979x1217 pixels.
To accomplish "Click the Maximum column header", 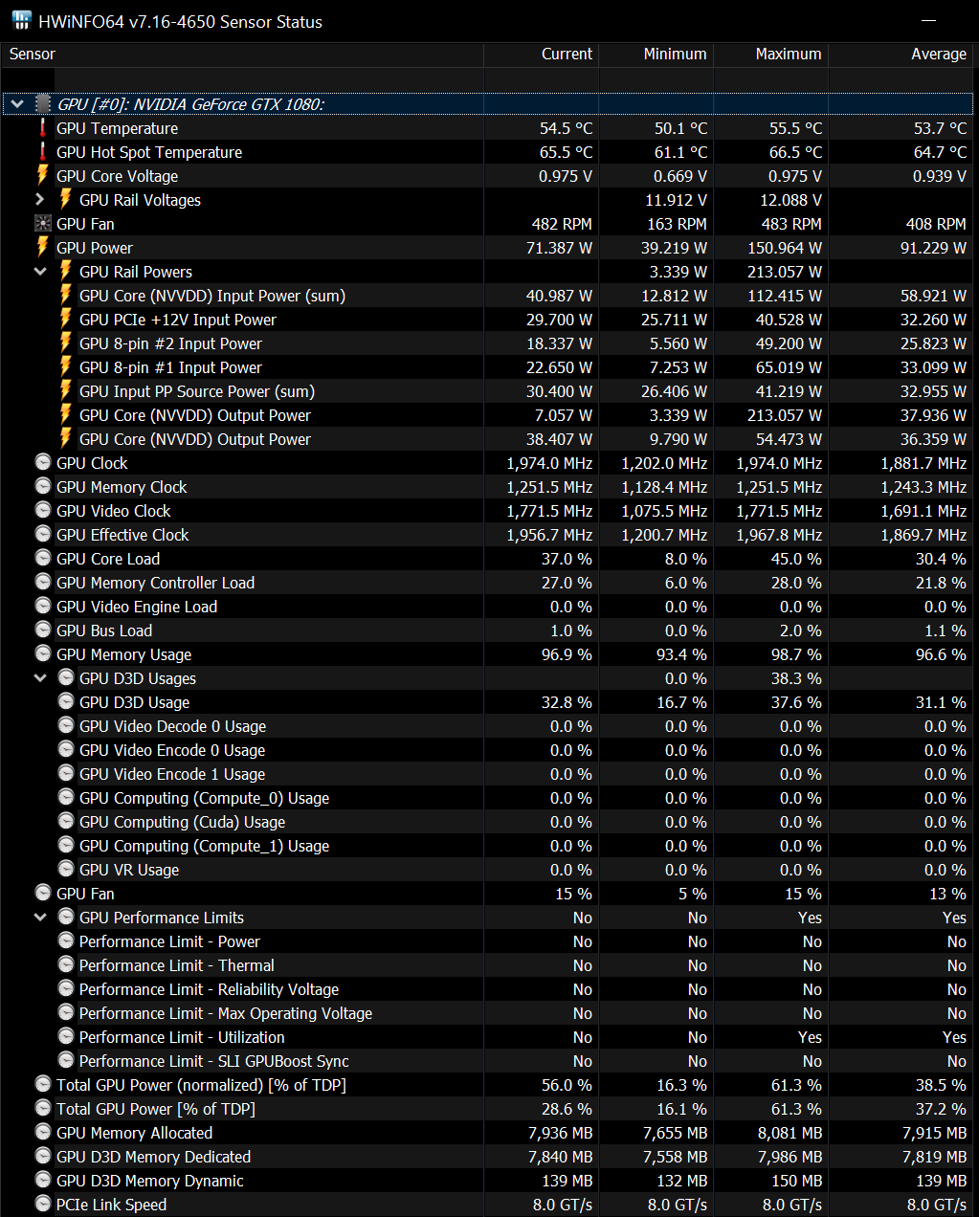I will pyautogui.click(x=771, y=55).
